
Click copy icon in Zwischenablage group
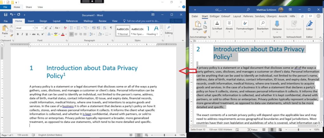(x=205, y=27)
